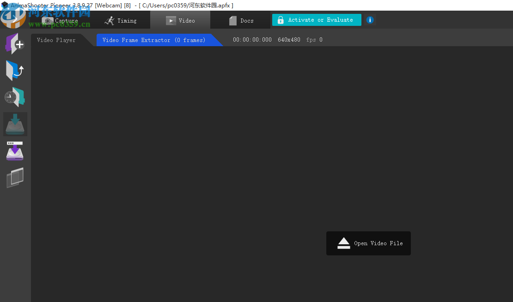Click the teal save to disk icon
Screen dimensions: 513x302
[15, 124]
